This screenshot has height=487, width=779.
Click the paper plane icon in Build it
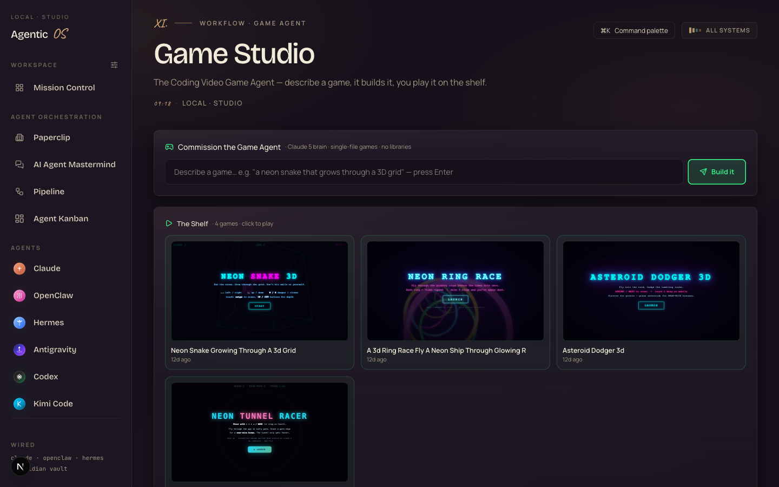(703, 172)
